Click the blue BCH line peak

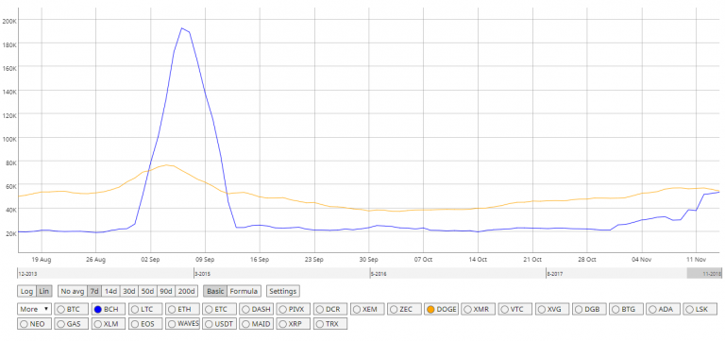[181, 28]
